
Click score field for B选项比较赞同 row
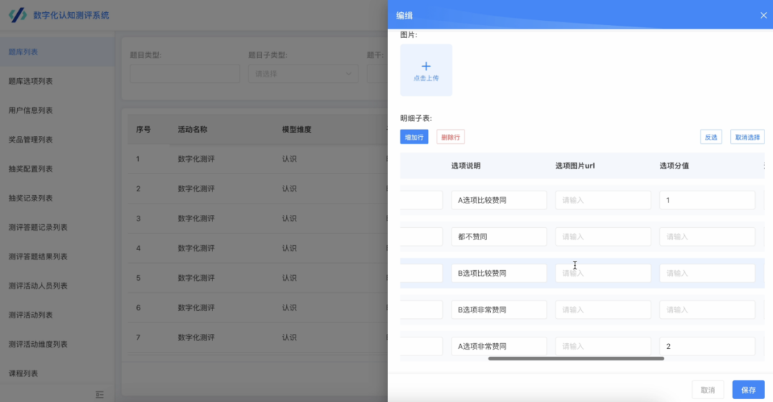click(x=707, y=273)
